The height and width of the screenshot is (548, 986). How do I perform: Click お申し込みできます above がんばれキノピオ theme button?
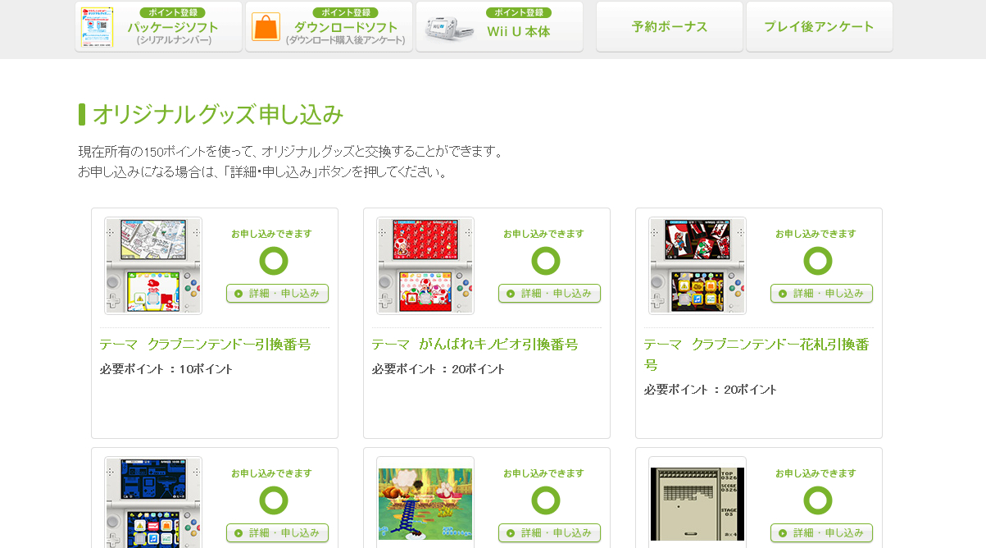(543, 234)
